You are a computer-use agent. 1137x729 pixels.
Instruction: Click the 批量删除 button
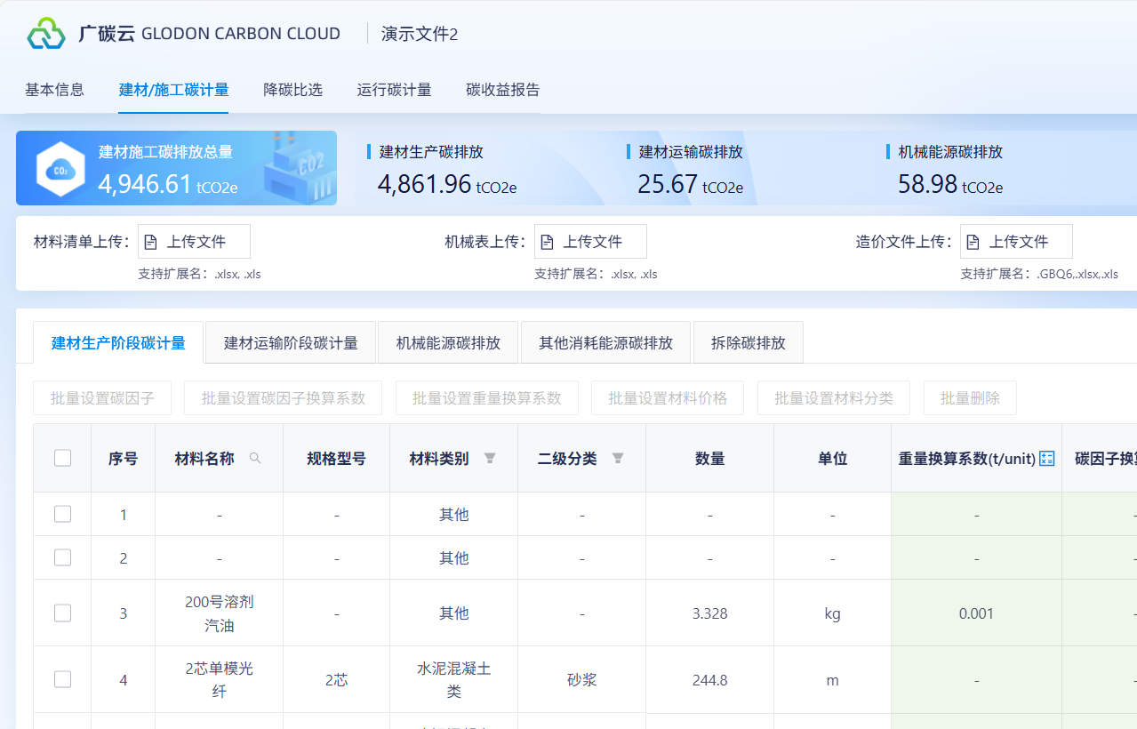[x=970, y=398]
